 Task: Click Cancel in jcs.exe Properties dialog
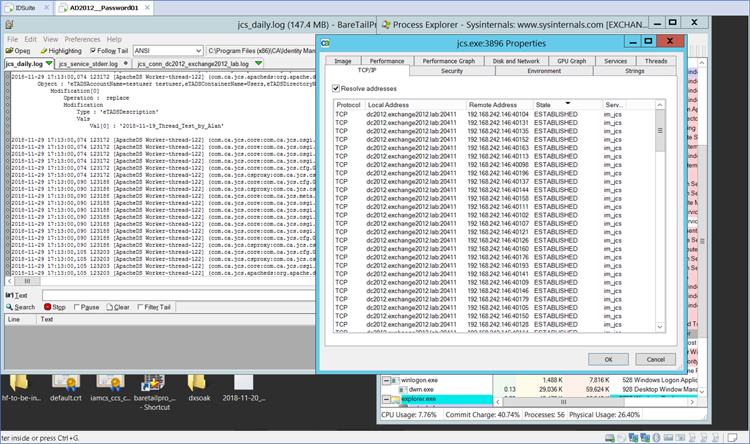click(656, 360)
